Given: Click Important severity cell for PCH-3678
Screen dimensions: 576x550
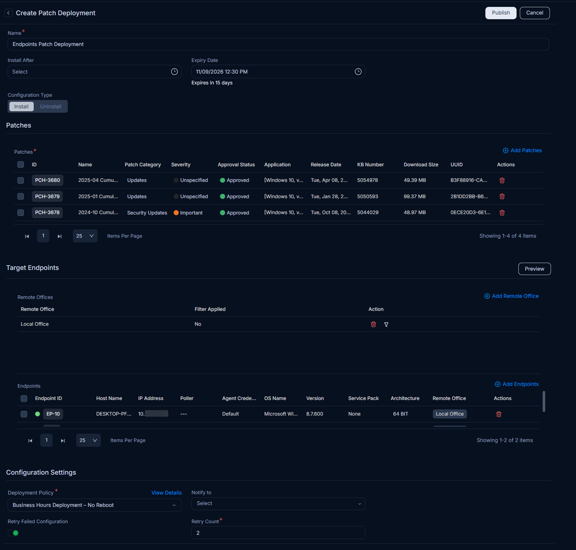Looking at the screenshot, I should pos(188,213).
